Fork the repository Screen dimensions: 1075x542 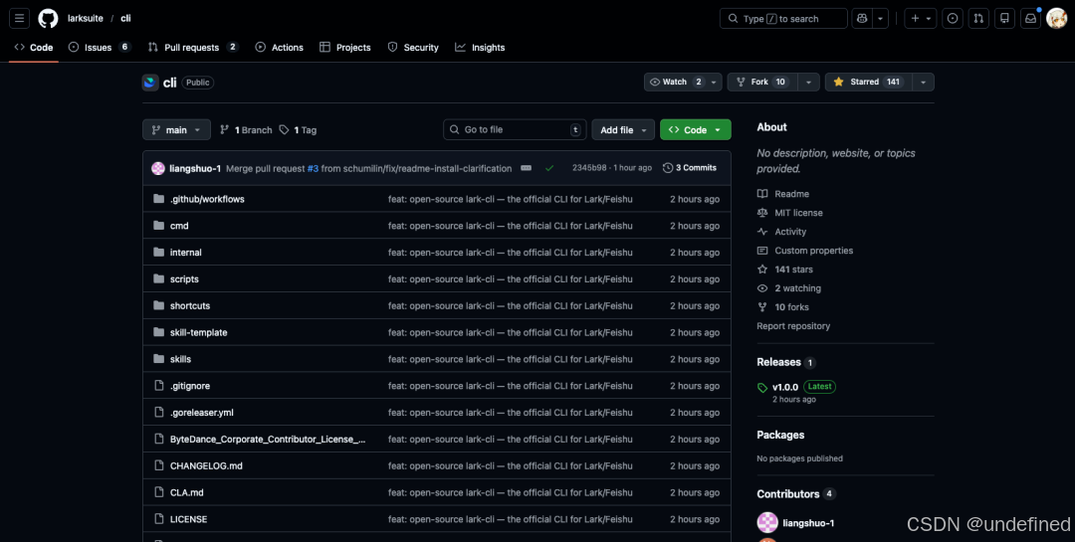[x=762, y=83]
